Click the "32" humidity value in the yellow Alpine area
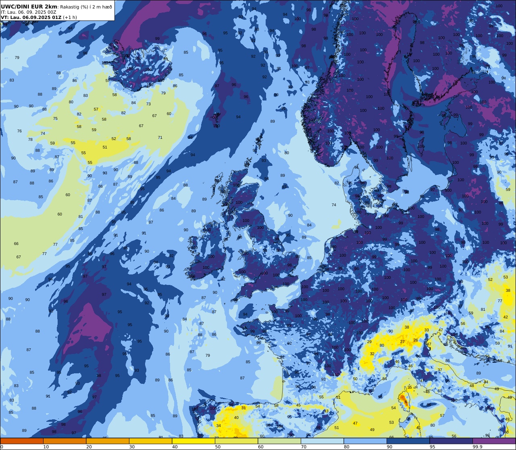 pyautogui.click(x=372, y=354)
